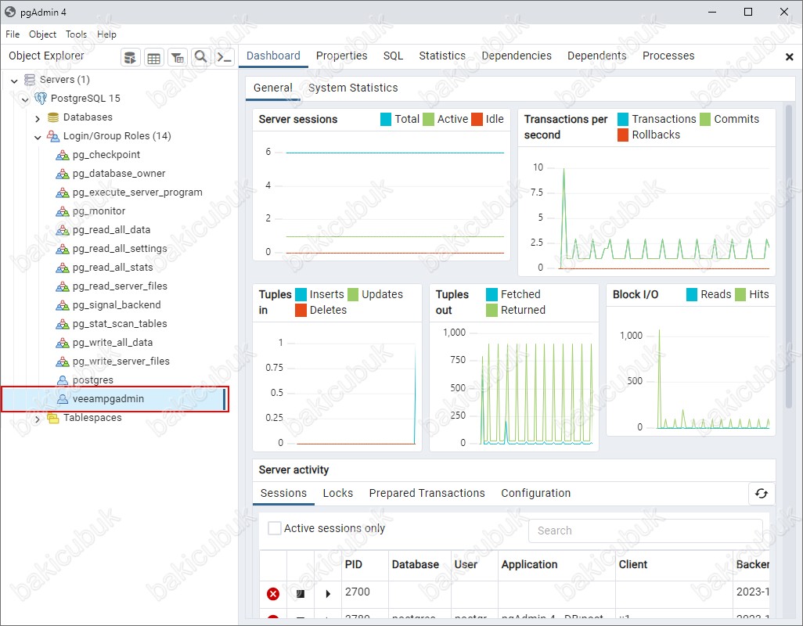Open the Tools menu
Viewport: 803px width, 626px height.
pyautogui.click(x=76, y=34)
